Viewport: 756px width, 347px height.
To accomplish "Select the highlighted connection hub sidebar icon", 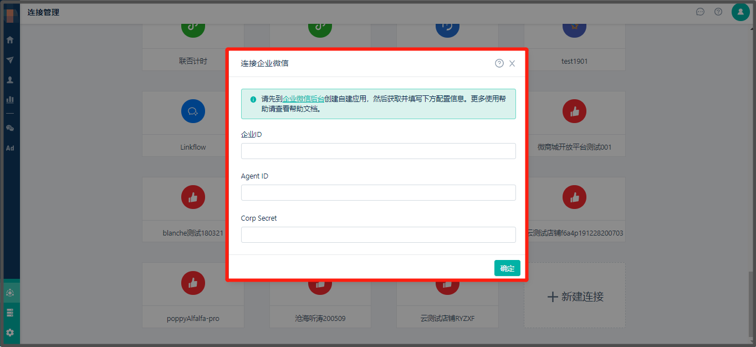I will (x=10, y=293).
